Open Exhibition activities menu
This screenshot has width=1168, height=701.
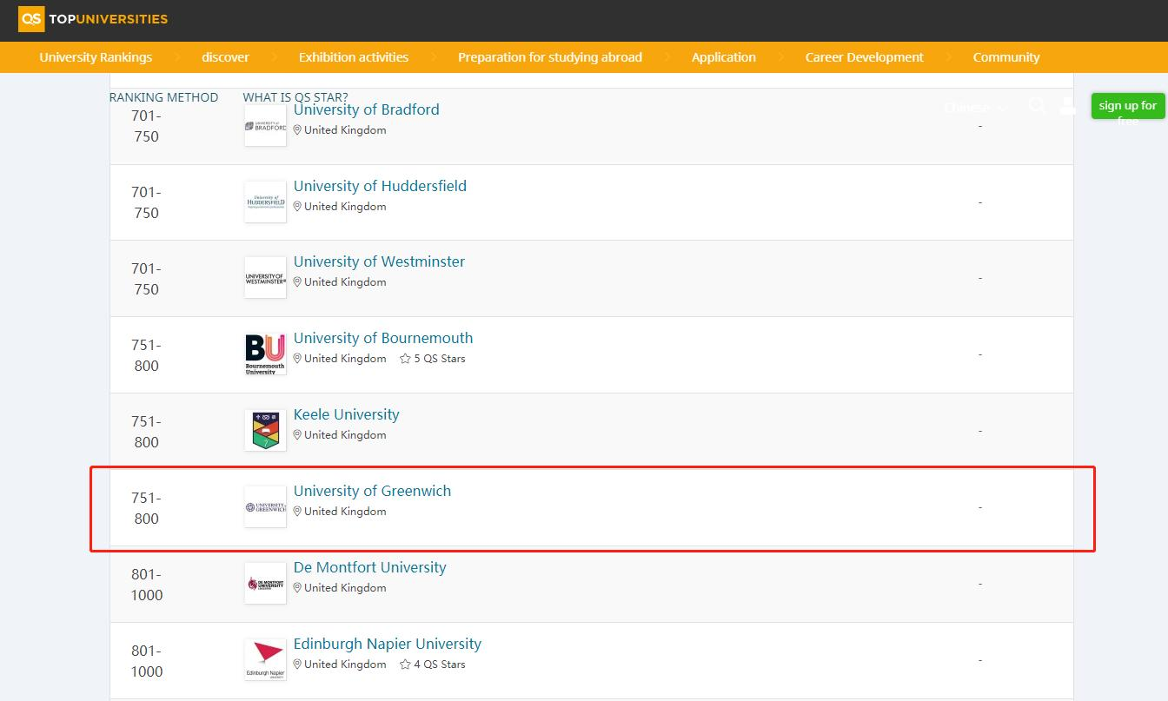point(354,57)
